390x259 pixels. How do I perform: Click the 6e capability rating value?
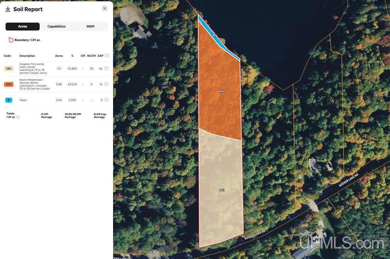(x=101, y=68)
